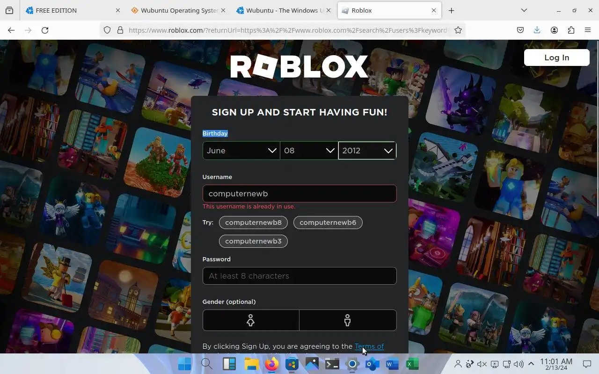Screen dimensions: 599x374
Task: Click the volume speaker tray icon
Action: pyautogui.click(x=519, y=364)
